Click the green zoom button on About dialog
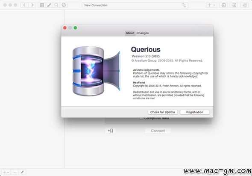Screen dimensions: 252x176 coord(75,28)
